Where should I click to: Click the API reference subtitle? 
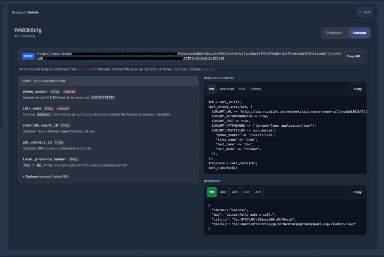[24, 36]
